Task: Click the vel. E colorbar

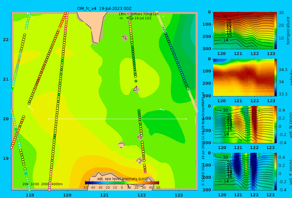Action: 276,172
